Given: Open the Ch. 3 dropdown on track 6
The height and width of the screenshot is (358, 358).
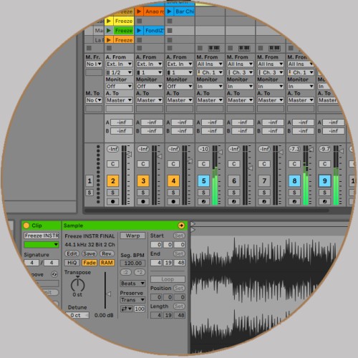Looking at the screenshot, I should (241, 72).
